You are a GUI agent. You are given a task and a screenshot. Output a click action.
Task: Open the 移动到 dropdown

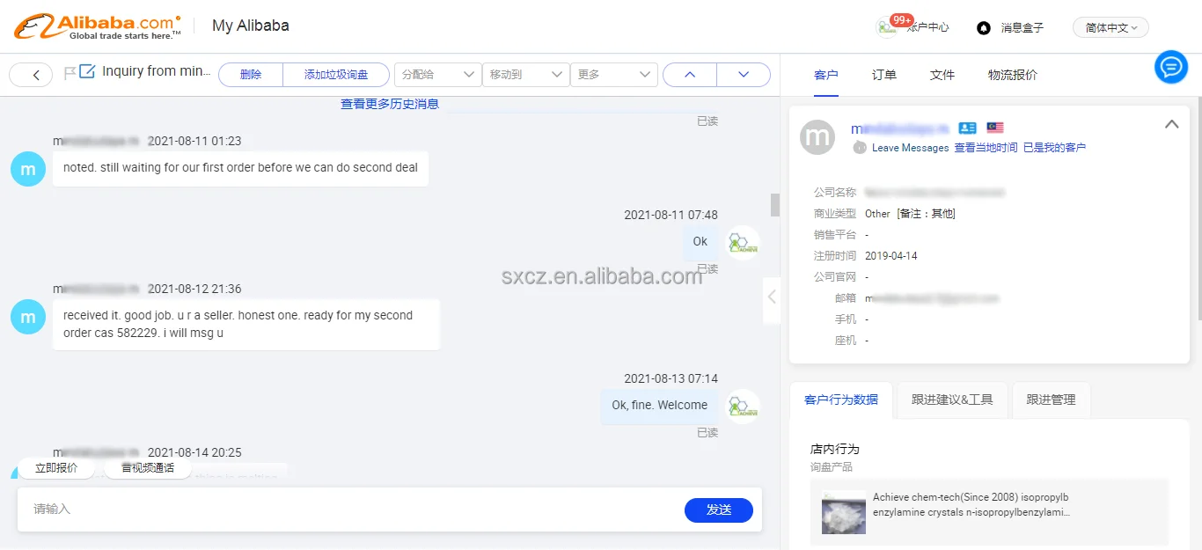[525, 75]
